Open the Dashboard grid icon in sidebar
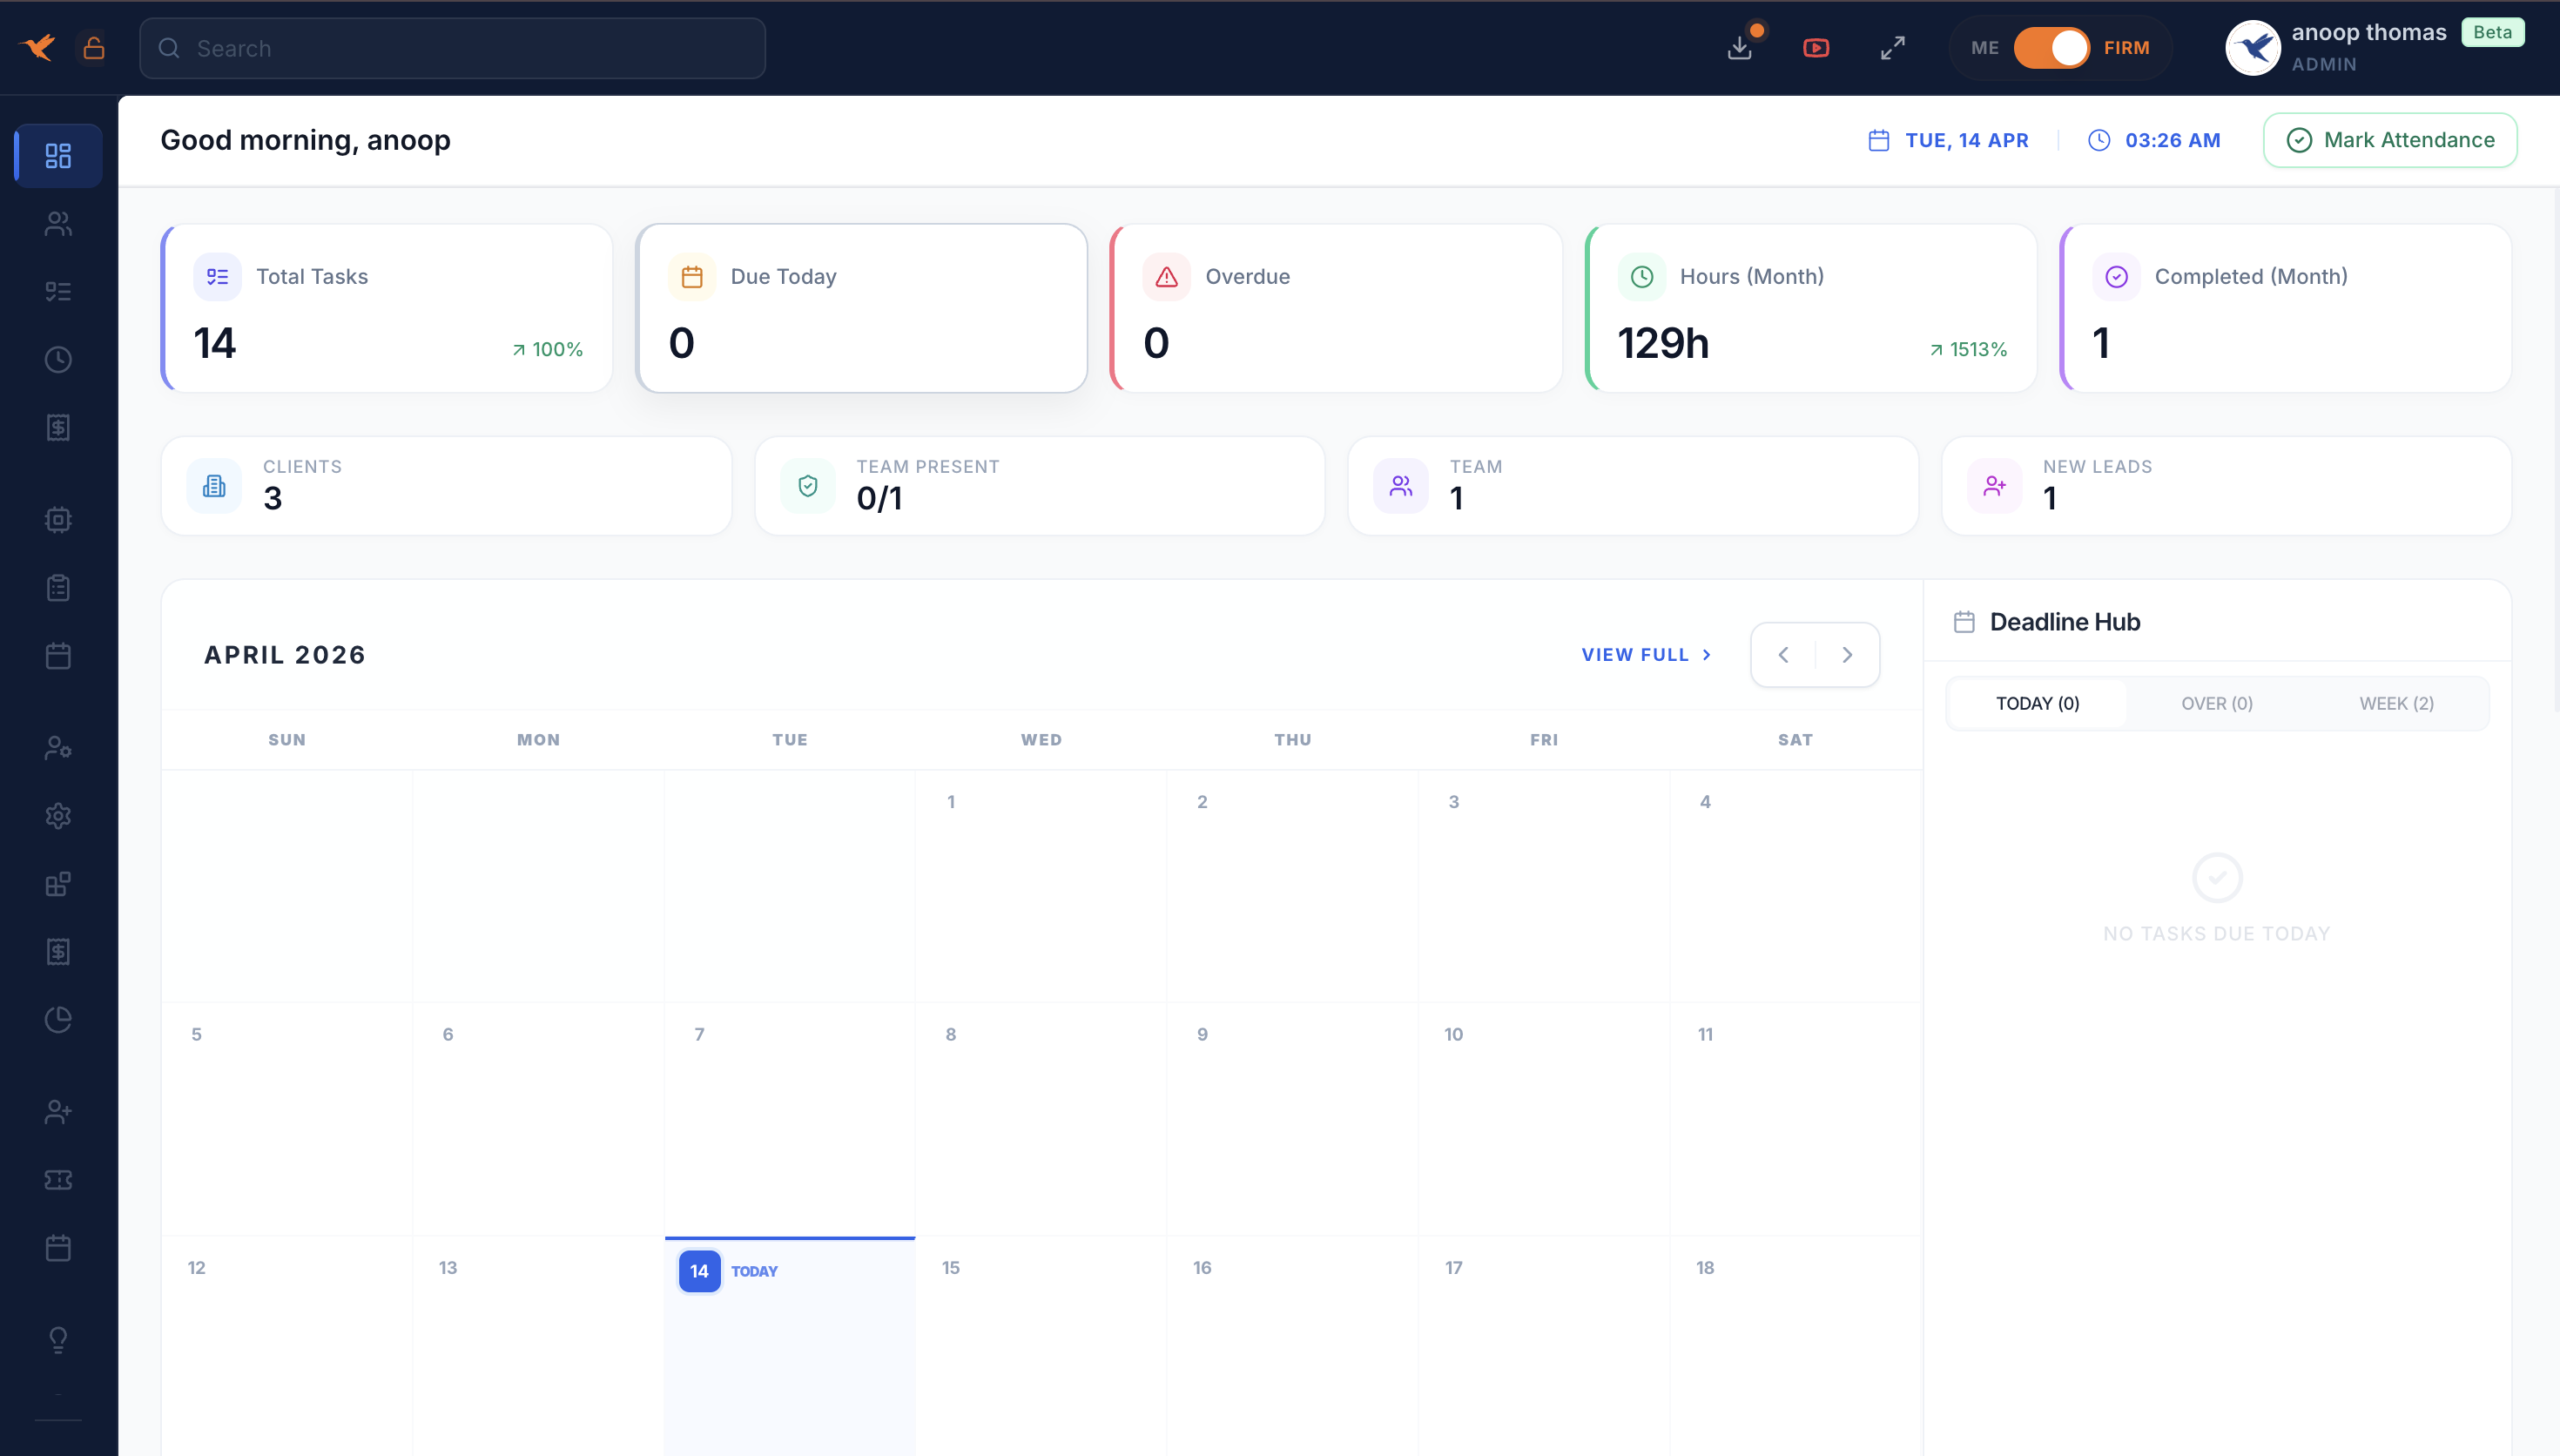The width and height of the screenshot is (2560, 1456). [x=57, y=155]
